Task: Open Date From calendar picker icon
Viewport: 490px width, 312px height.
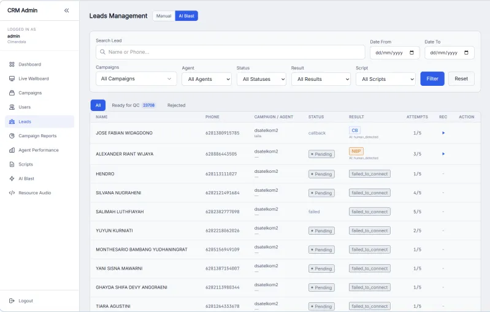Action: (412, 53)
